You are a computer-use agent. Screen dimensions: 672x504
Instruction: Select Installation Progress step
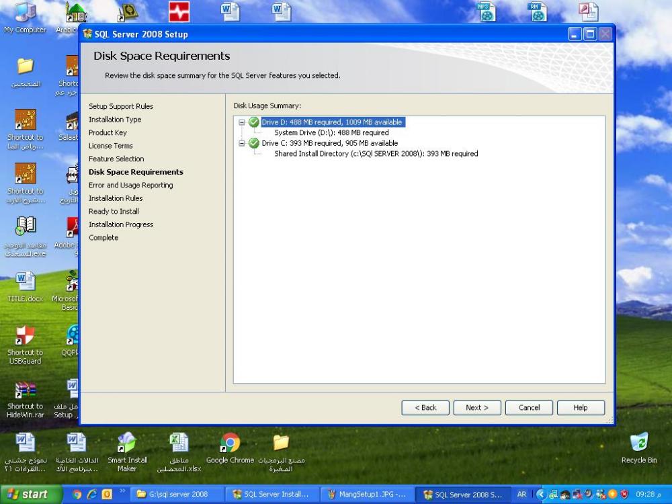pos(121,224)
